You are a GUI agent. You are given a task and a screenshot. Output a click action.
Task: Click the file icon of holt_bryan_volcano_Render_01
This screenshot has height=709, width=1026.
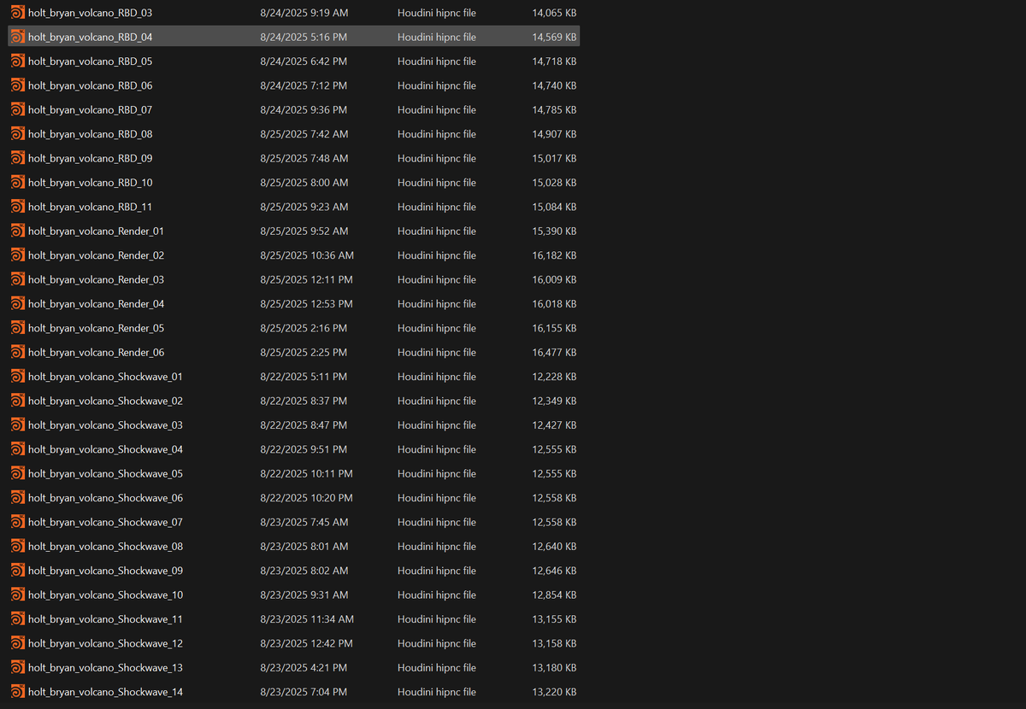pos(18,231)
